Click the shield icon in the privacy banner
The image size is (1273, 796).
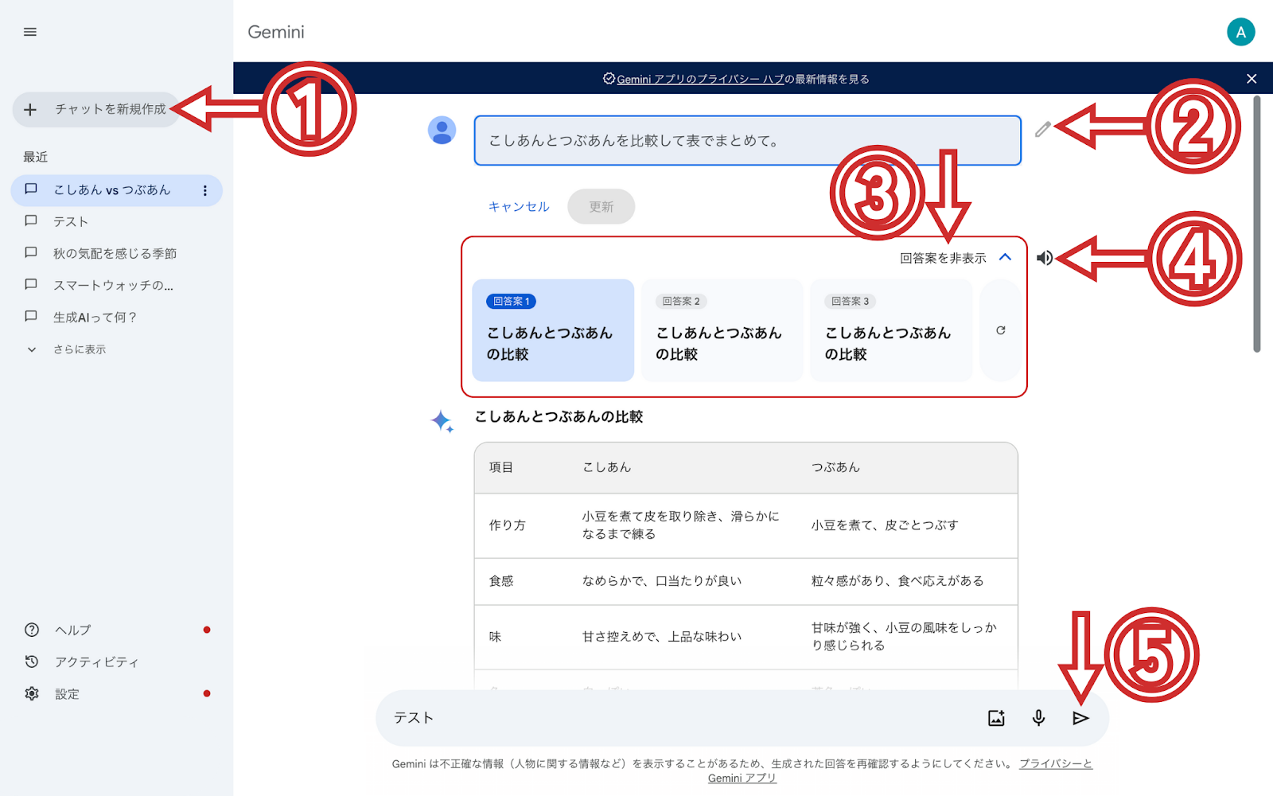coord(609,79)
